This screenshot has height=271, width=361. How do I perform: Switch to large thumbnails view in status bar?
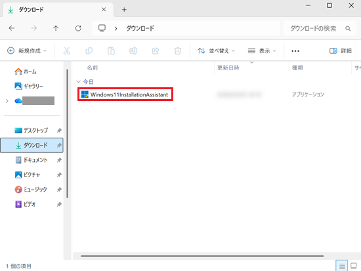[x=353, y=266]
